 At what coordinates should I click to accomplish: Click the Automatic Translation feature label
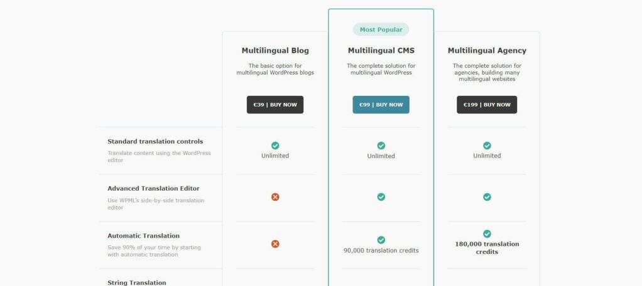[143, 236]
